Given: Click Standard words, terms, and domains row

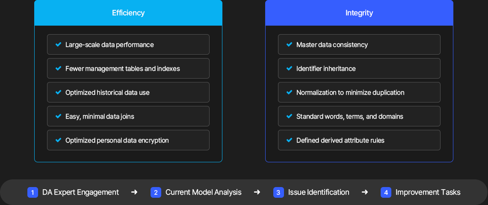Looking at the screenshot, I should [x=359, y=116].
